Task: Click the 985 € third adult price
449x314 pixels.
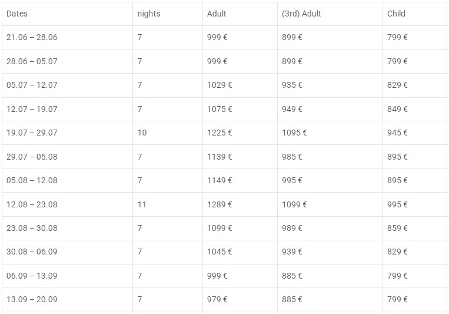Action: (x=292, y=157)
